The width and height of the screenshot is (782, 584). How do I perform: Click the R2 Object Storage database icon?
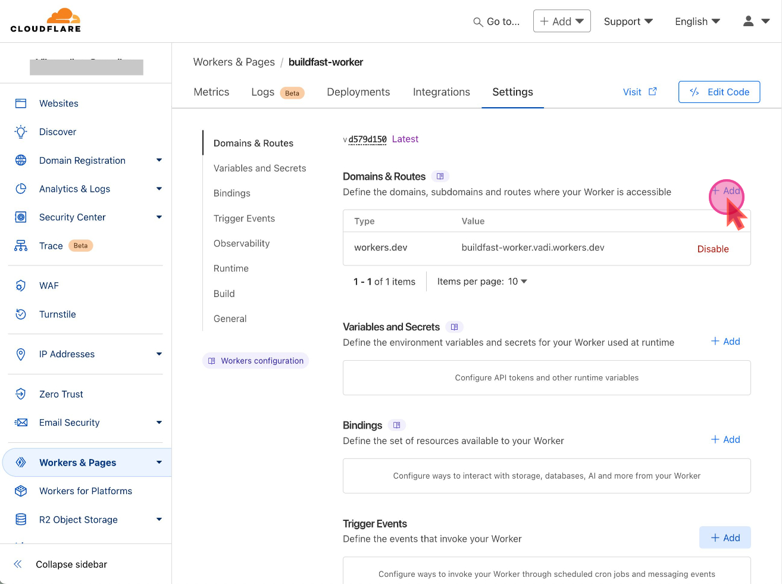[21, 520]
